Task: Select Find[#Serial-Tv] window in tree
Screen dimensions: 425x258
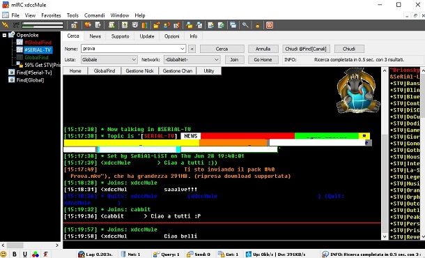Action: [34, 73]
